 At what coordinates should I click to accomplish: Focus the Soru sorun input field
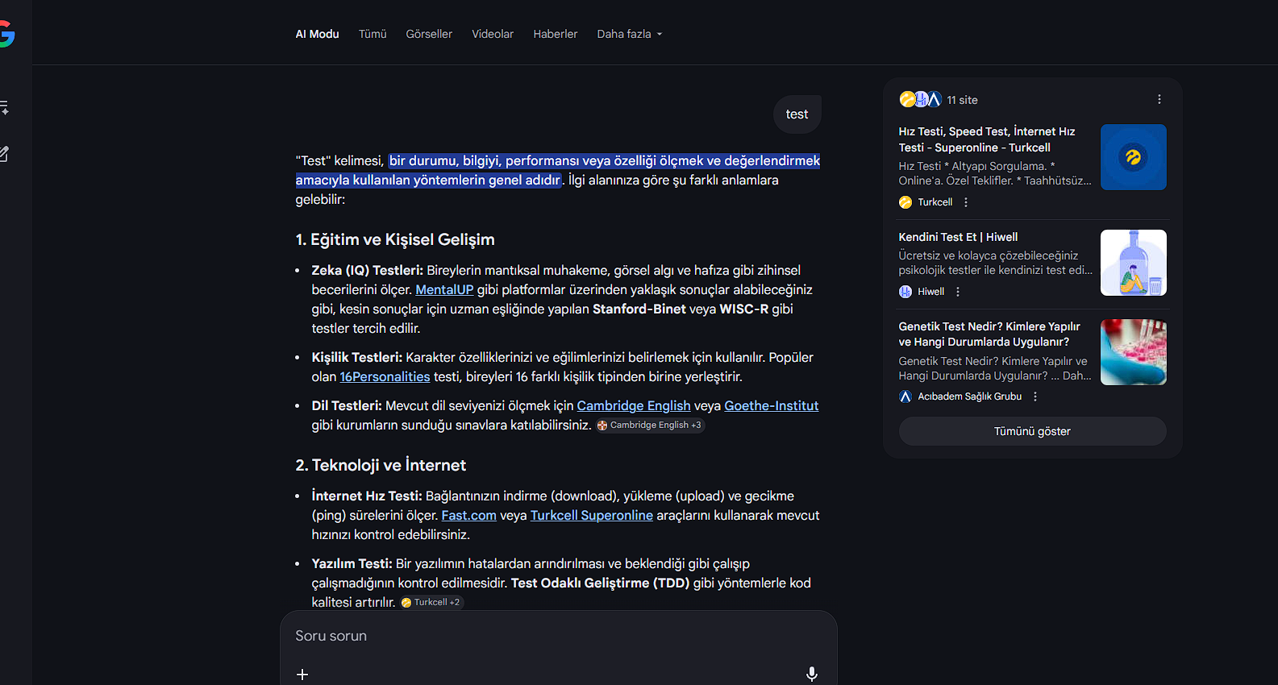[x=558, y=636]
